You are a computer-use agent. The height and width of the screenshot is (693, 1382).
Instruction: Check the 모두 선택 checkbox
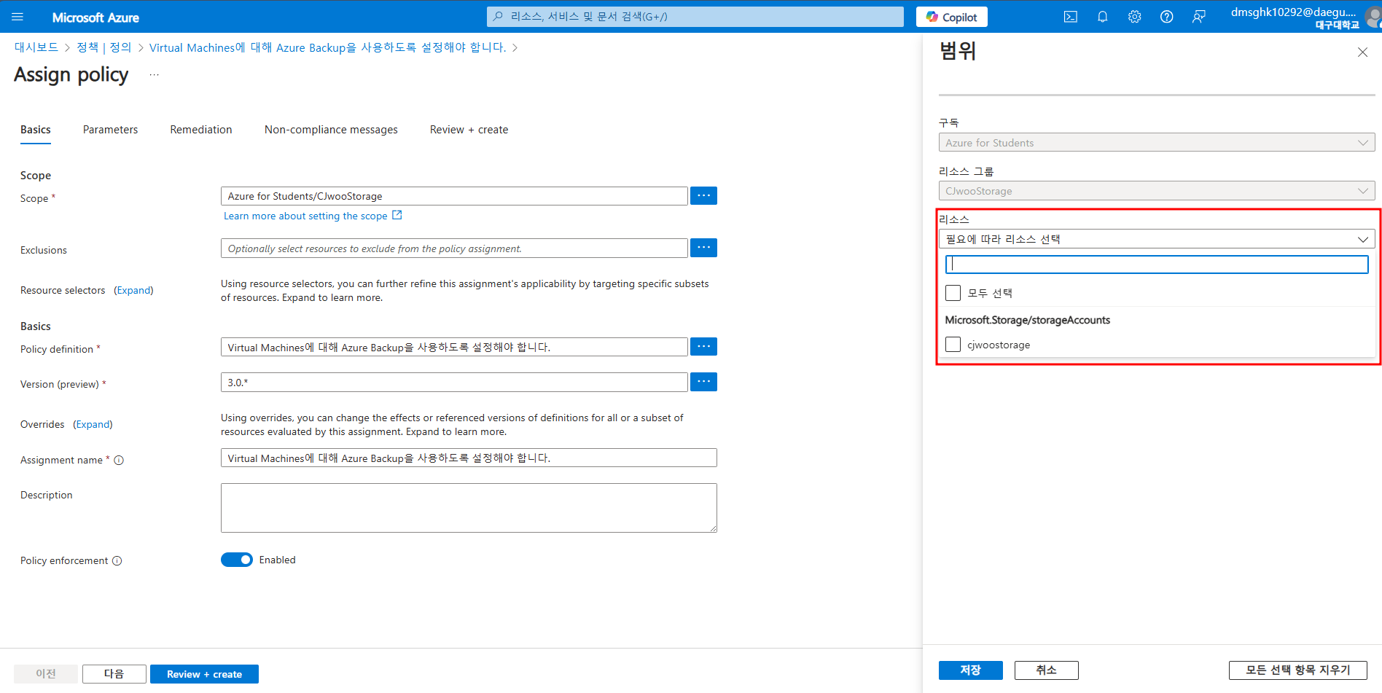pyautogui.click(x=953, y=293)
